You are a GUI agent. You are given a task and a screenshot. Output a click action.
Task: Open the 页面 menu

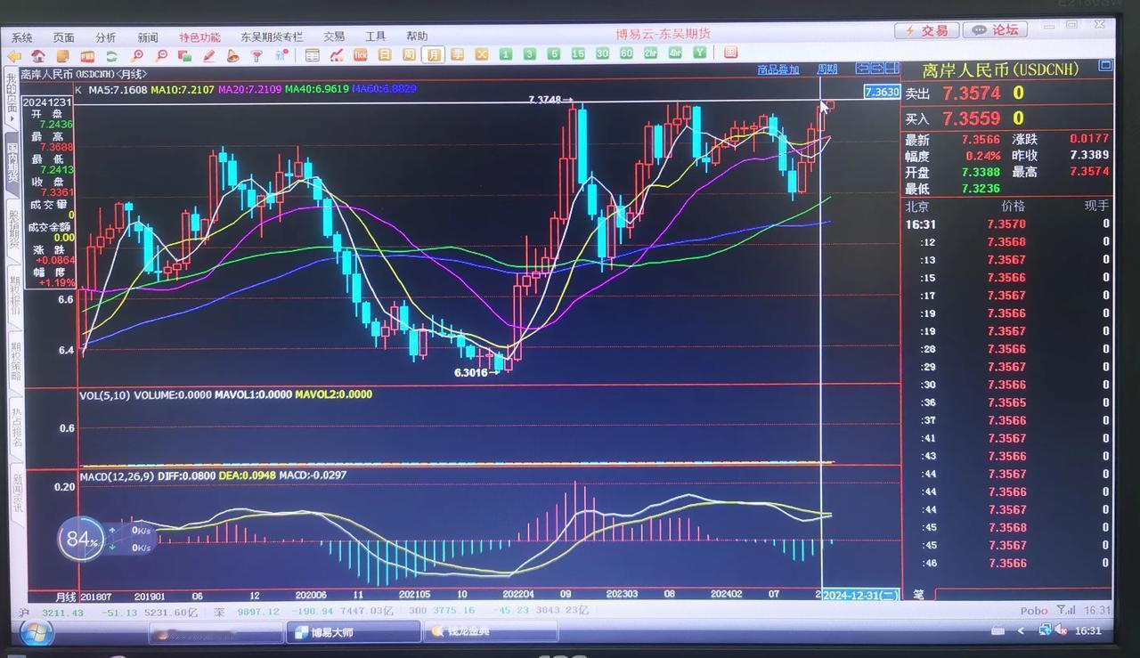(x=63, y=37)
